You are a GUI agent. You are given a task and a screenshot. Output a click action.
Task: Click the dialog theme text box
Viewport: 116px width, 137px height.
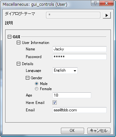point(73,15)
